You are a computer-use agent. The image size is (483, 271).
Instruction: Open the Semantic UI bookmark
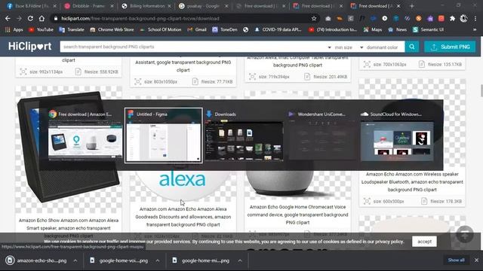pos(429,29)
